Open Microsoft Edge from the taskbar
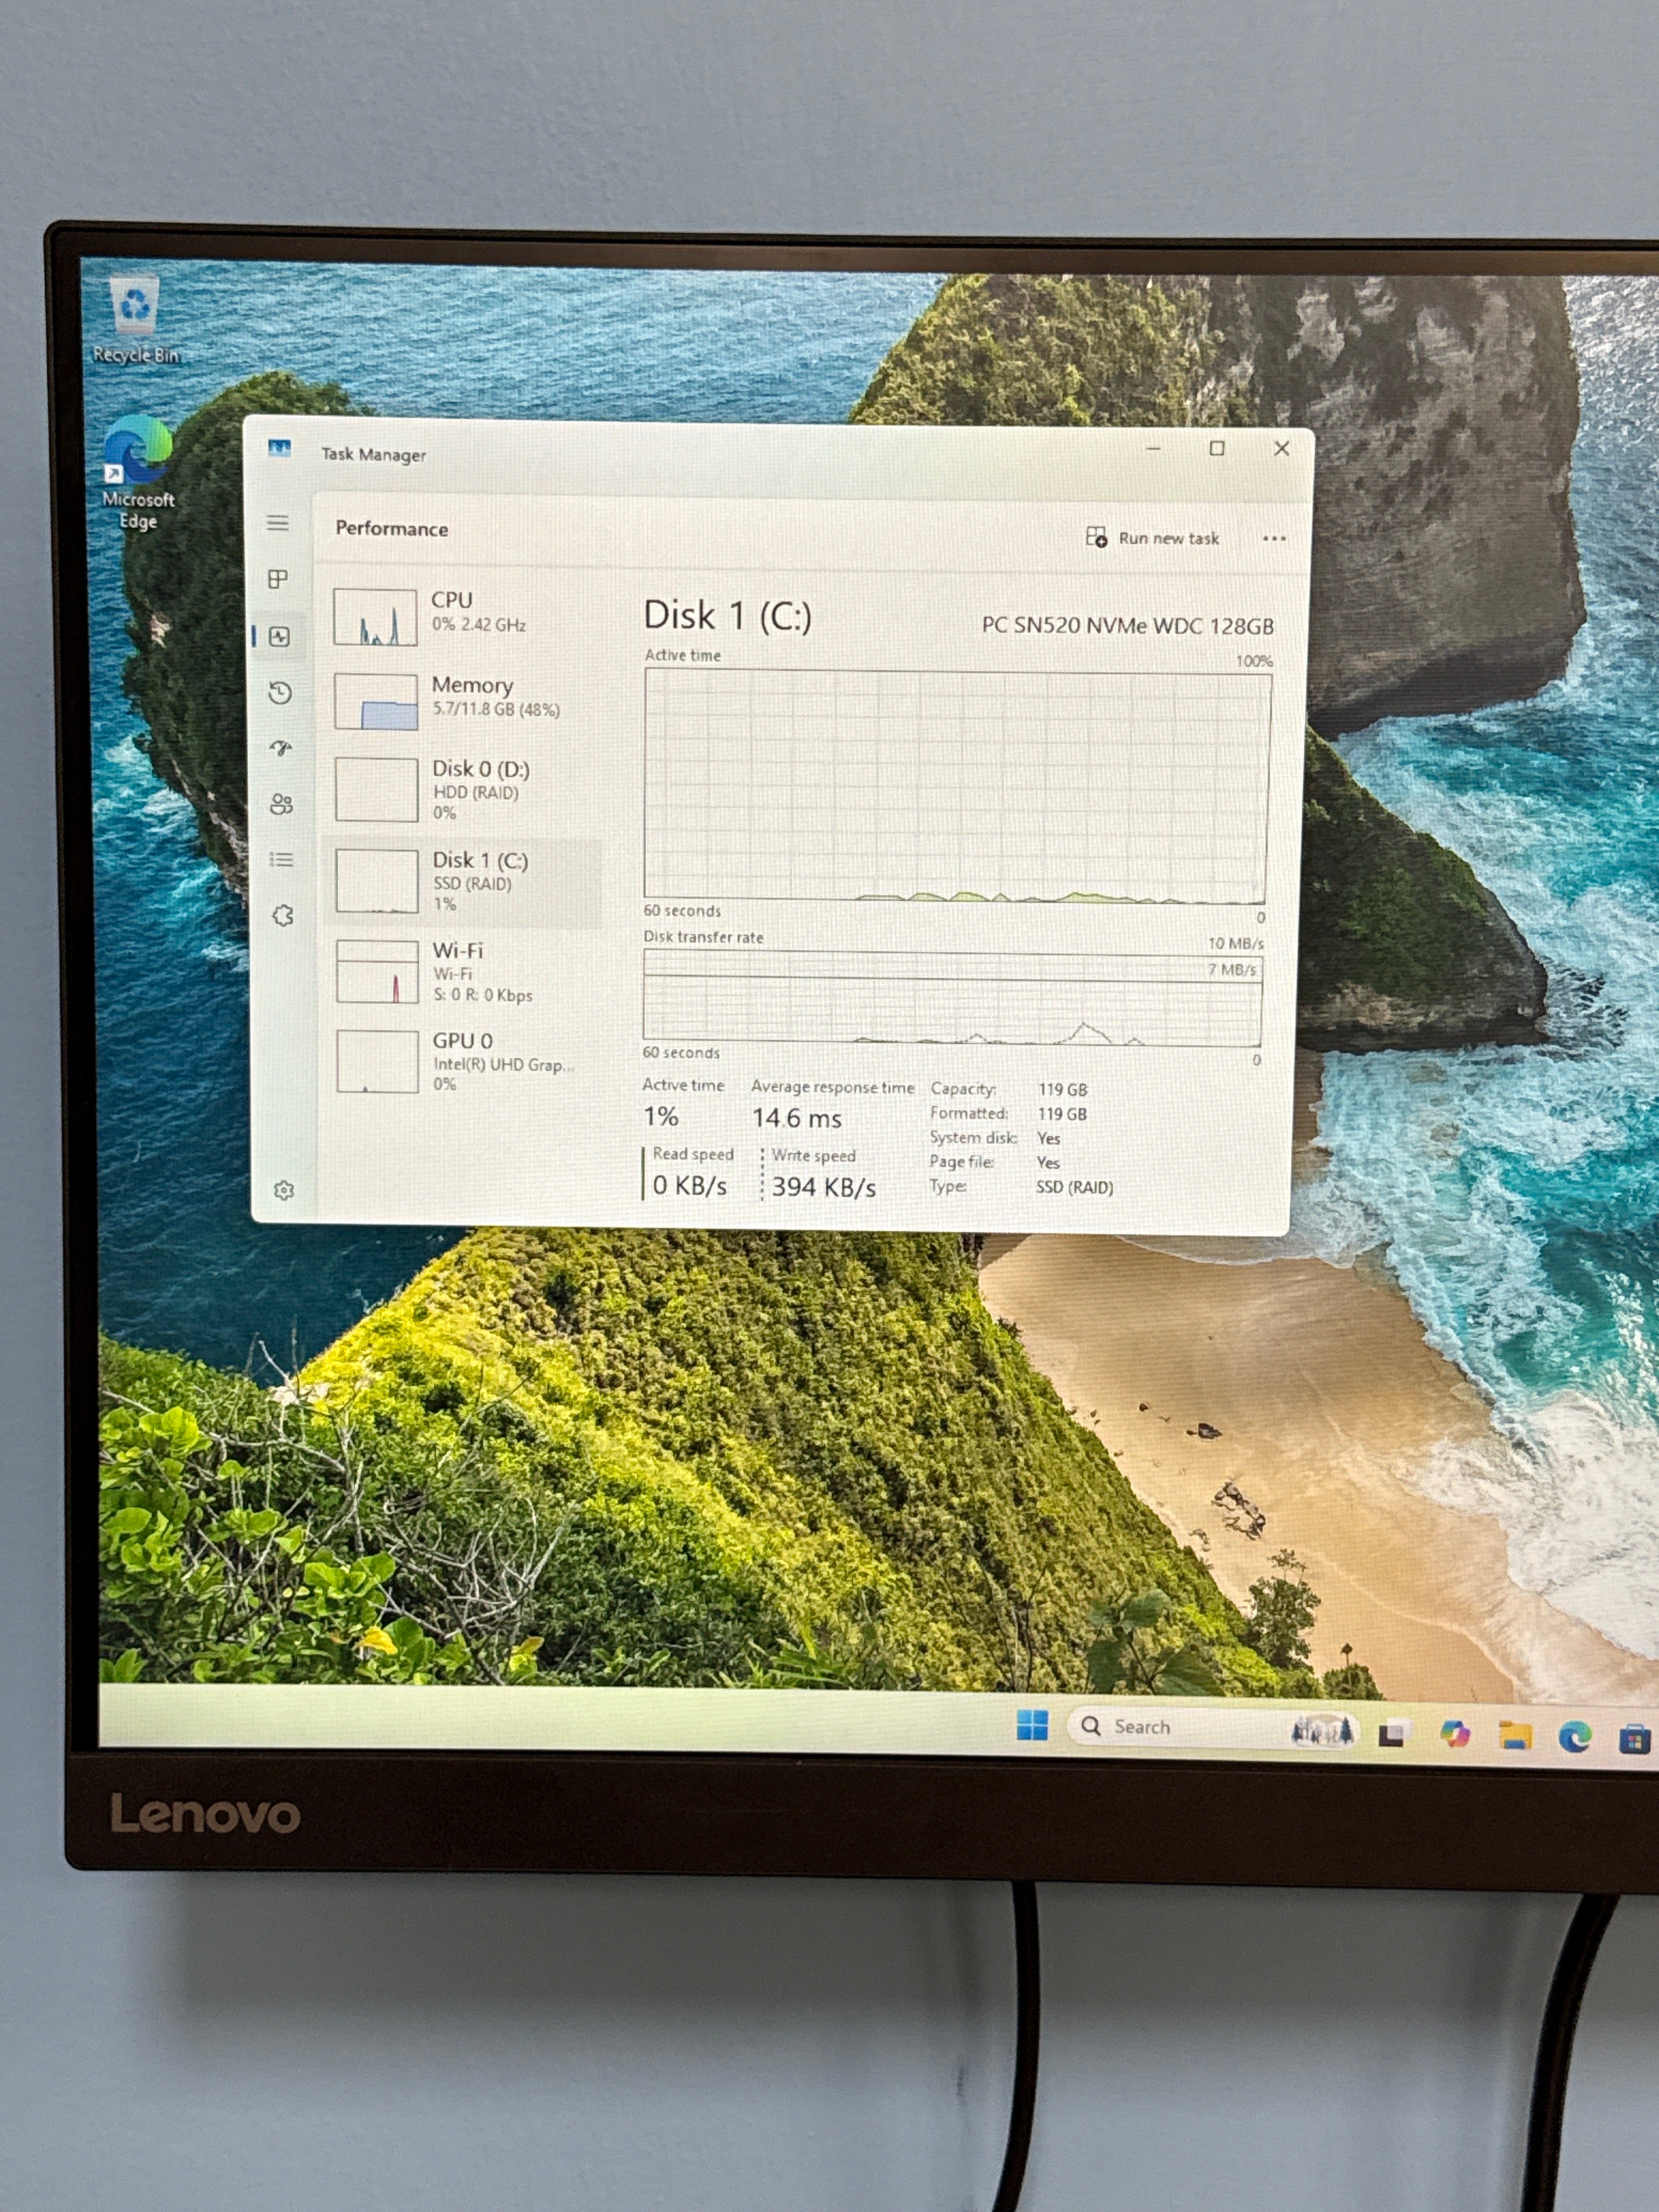This screenshot has width=1659, height=2212. [x=1574, y=1738]
